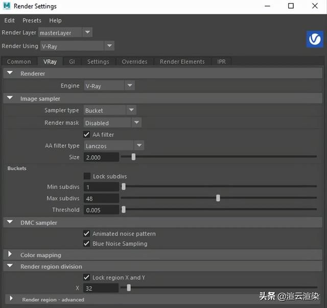Open the Render Using dropdown
Screen dimensions: 327x308
coord(109,46)
